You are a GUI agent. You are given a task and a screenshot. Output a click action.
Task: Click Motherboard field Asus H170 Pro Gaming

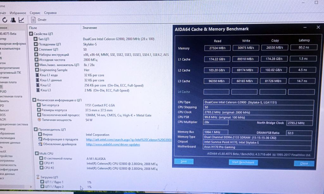(x=257, y=147)
